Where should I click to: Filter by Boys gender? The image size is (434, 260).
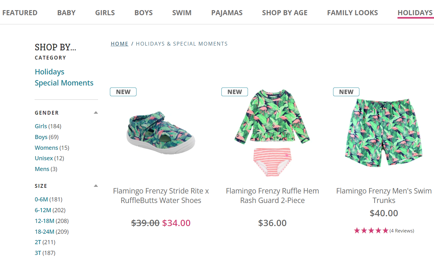click(x=41, y=137)
